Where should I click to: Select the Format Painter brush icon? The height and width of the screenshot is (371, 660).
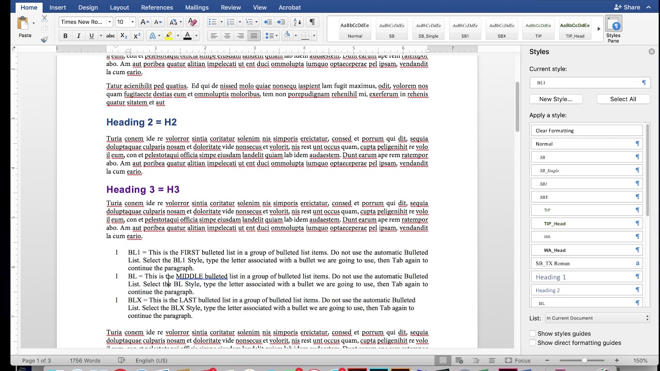[44, 39]
